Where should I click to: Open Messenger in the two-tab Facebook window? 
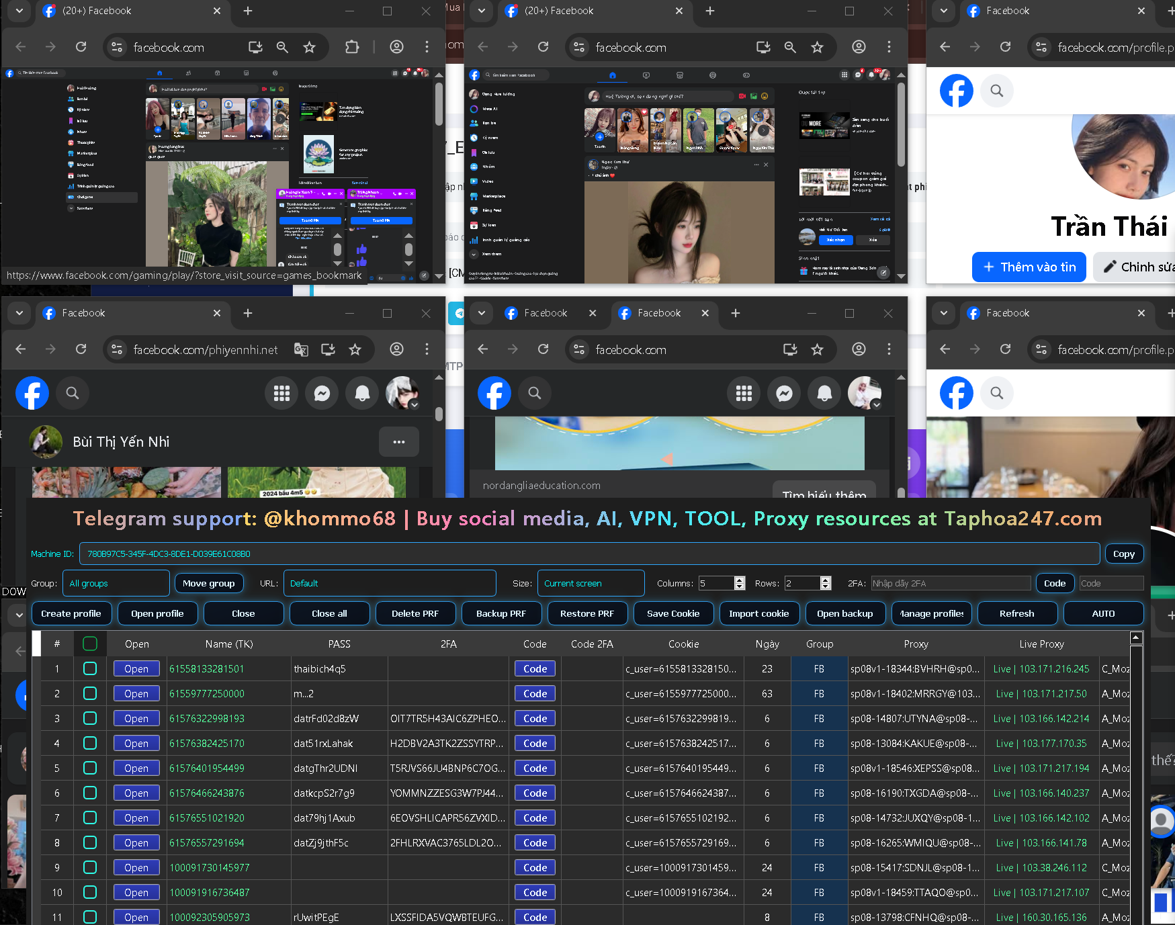coord(784,394)
